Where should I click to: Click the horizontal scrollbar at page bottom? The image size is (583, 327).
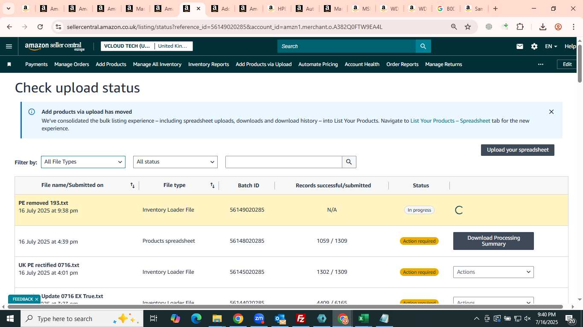(x=285, y=307)
